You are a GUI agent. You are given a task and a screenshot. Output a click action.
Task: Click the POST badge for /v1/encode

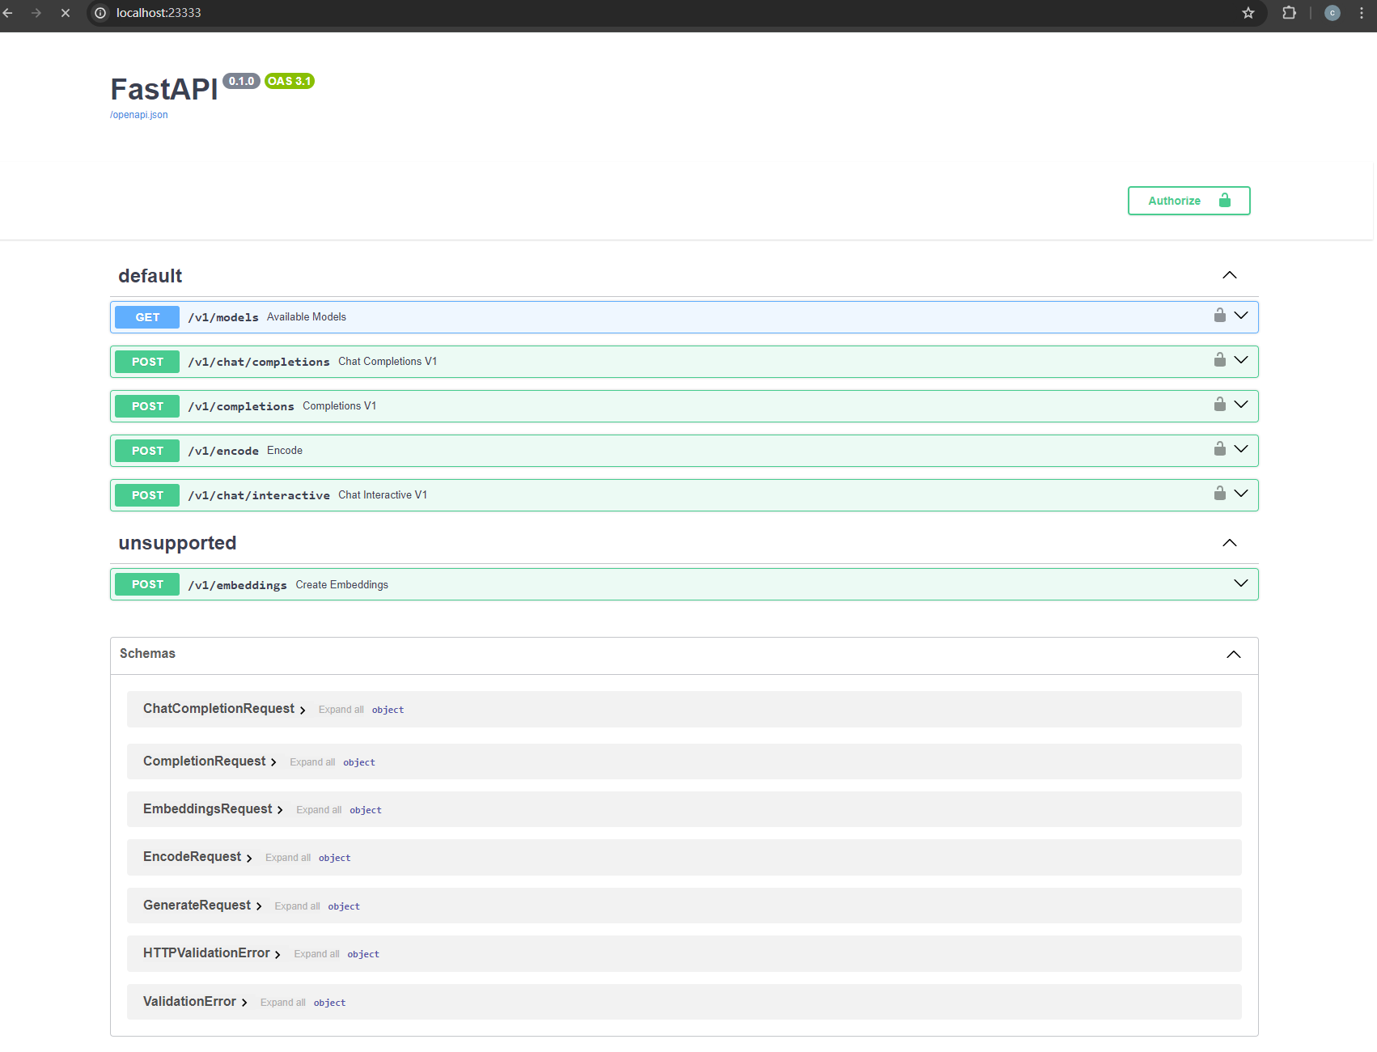click(147, 451)
